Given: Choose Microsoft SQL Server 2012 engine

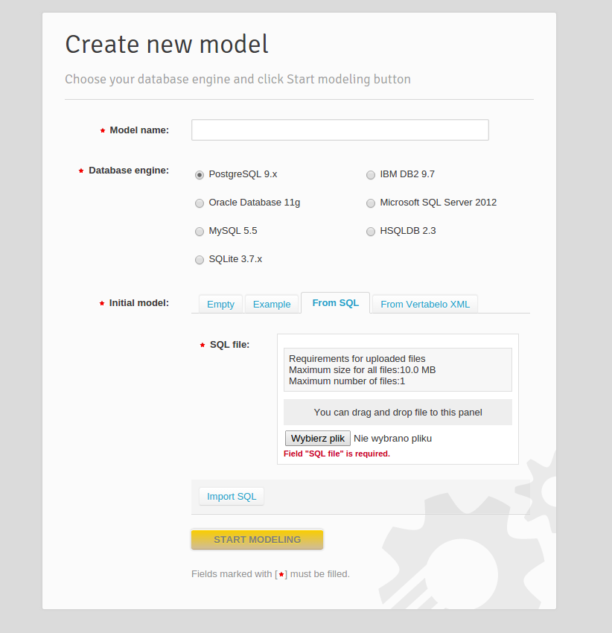Looking at the screenshot, I should coord(371,203).
